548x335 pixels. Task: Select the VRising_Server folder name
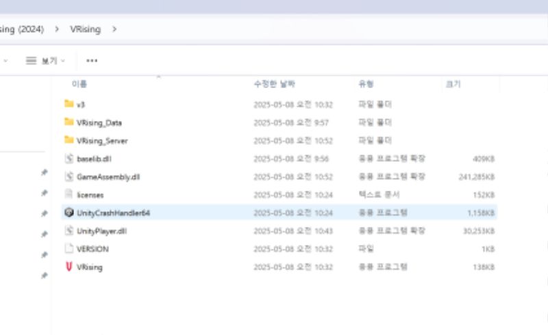tap(102, 141)
